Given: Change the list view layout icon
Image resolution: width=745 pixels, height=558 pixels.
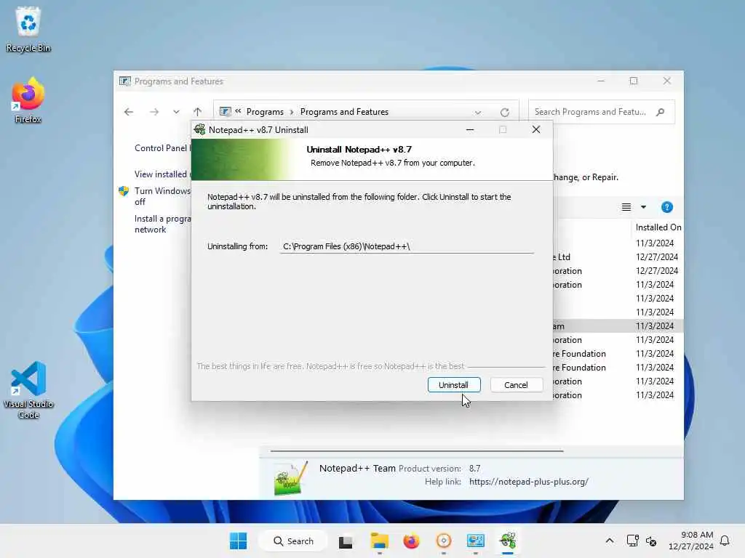Looking at the screenshot, I should pyautogui.click(x=626, y=207).
